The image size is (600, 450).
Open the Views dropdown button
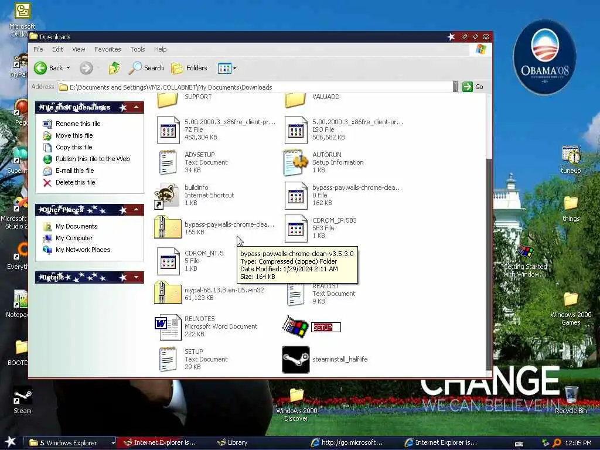[x=227, y=69]
